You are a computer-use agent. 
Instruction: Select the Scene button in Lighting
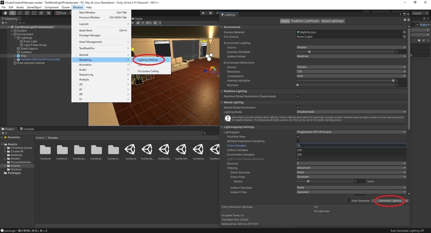[x=285, y=21]
